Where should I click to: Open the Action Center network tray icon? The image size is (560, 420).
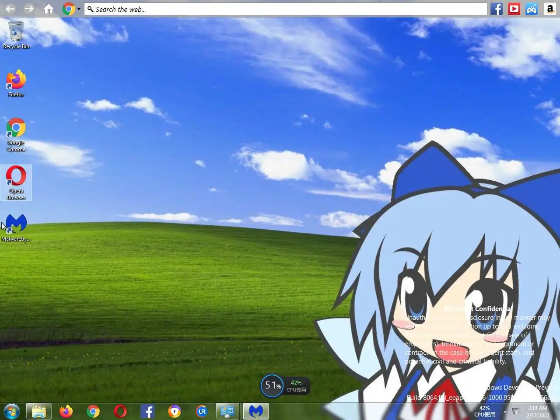pos(516,411)
